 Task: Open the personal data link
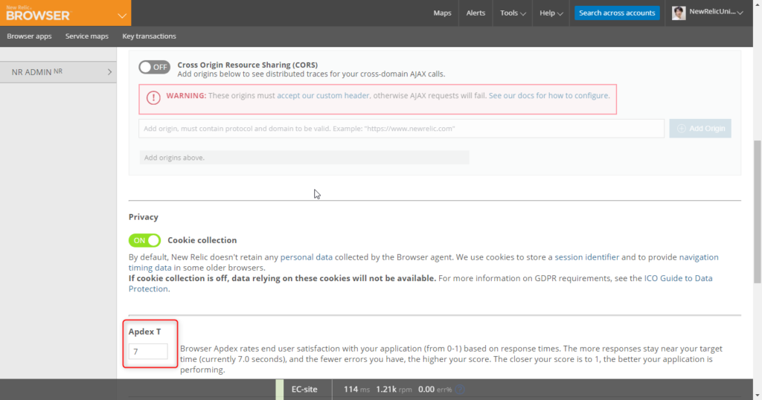click(x=306, y=257)
